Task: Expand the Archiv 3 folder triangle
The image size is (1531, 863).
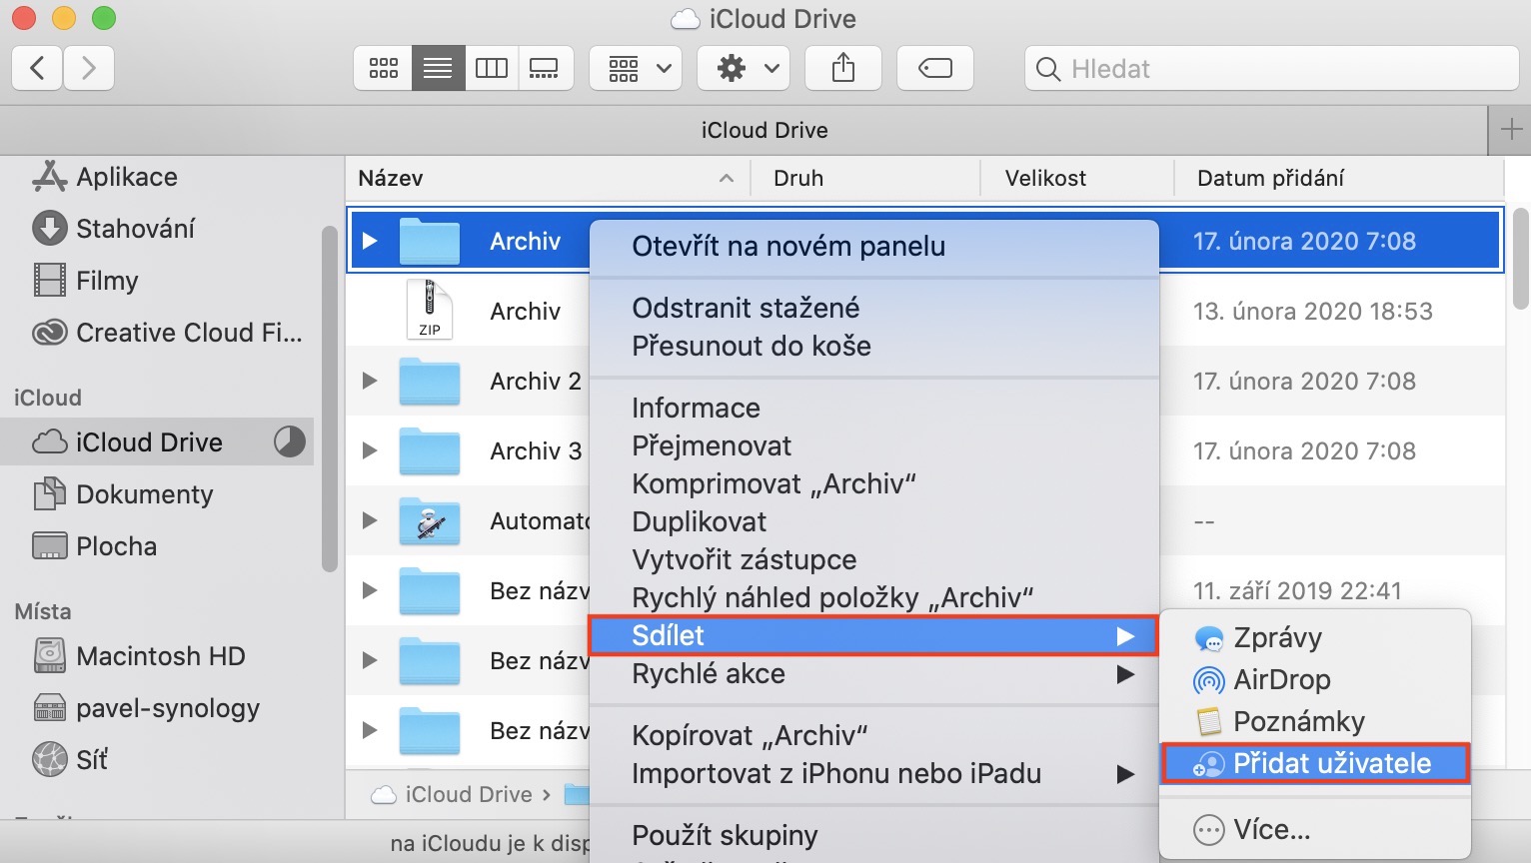Action: (370, 450)
